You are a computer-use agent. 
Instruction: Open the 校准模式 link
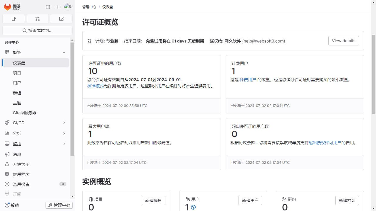[x=95, y=86]
